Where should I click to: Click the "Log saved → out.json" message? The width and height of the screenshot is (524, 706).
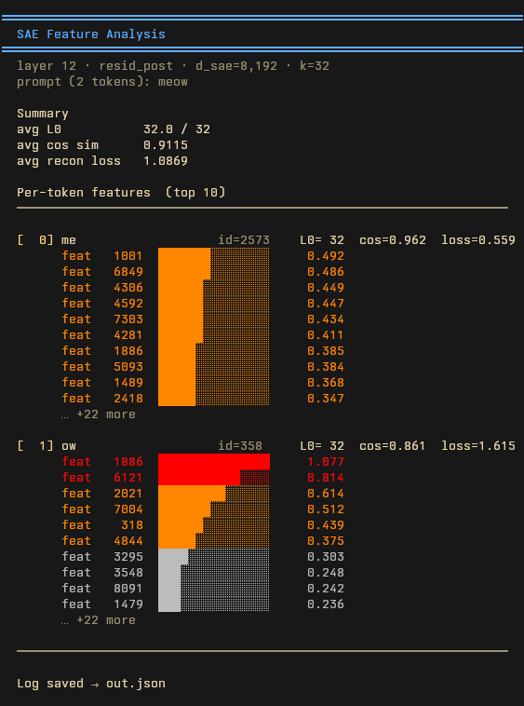(x=91, y=684)
